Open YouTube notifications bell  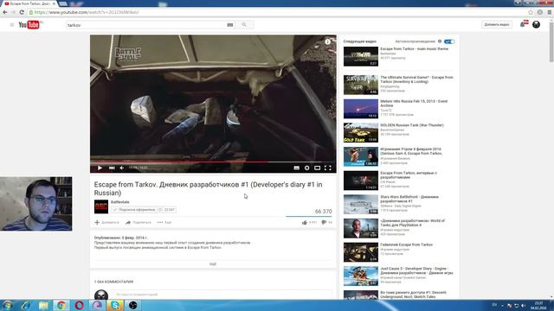[523, 24]
